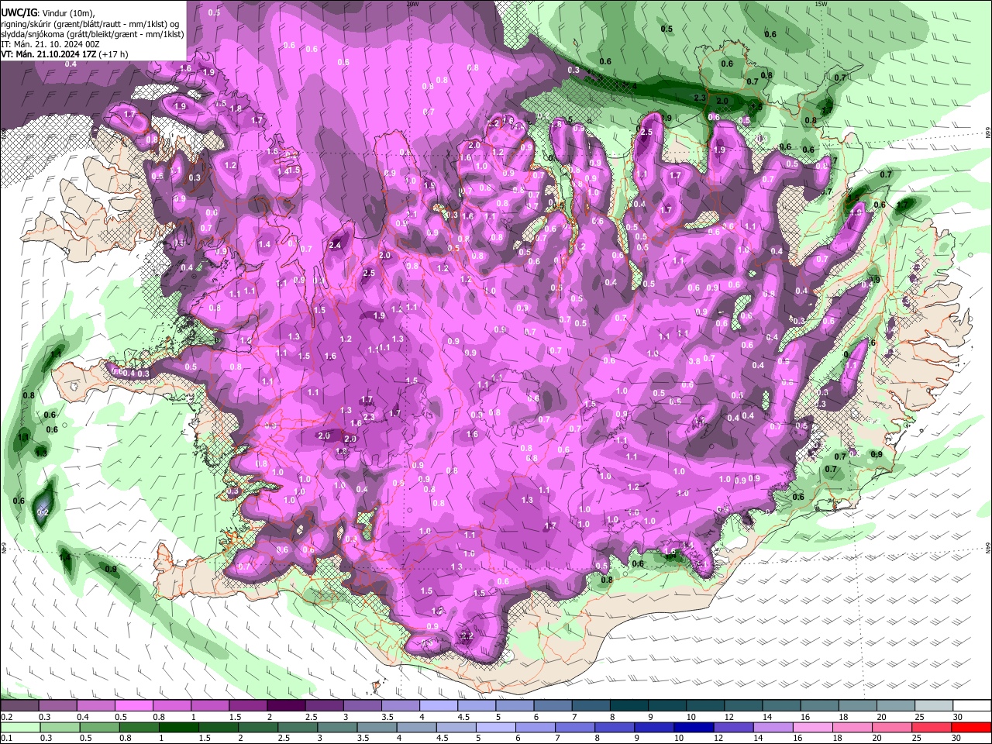Select the darkest green lower swatch between 1 and 1.5
992x744 pixels.
click(x=179, y=727)
